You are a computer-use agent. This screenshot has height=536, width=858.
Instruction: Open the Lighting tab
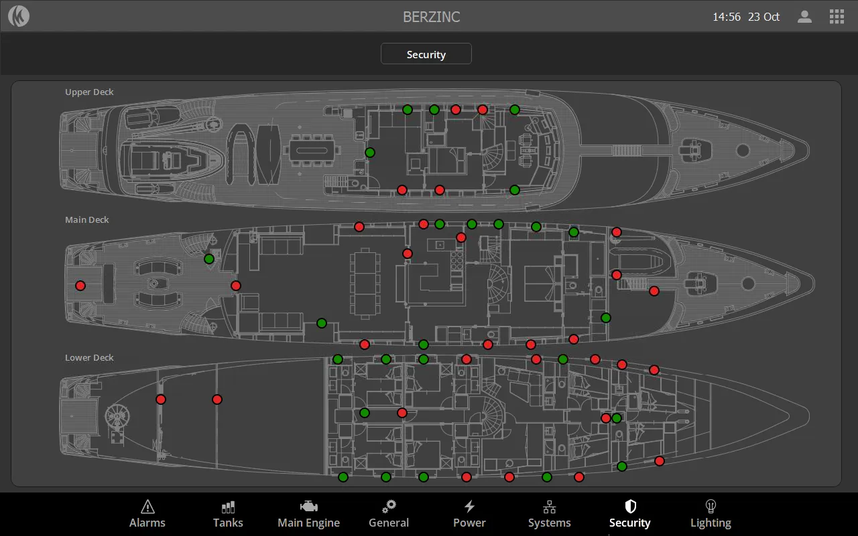tap(711, 514)
